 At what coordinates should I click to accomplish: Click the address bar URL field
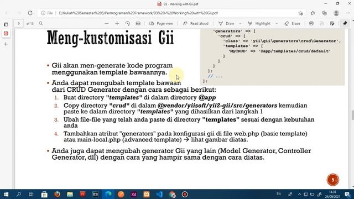point(138,13)
